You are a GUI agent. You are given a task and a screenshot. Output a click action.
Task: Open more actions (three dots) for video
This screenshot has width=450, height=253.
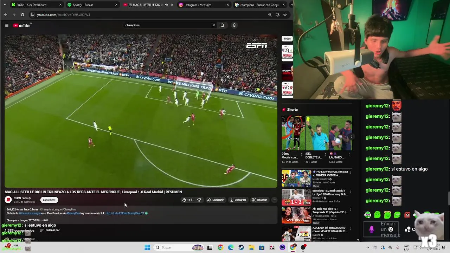pyautogui.click(x=274, y=200)
